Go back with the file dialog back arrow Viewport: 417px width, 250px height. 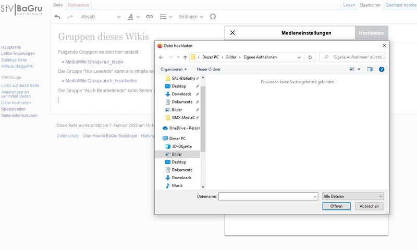[x=161, y=57]
